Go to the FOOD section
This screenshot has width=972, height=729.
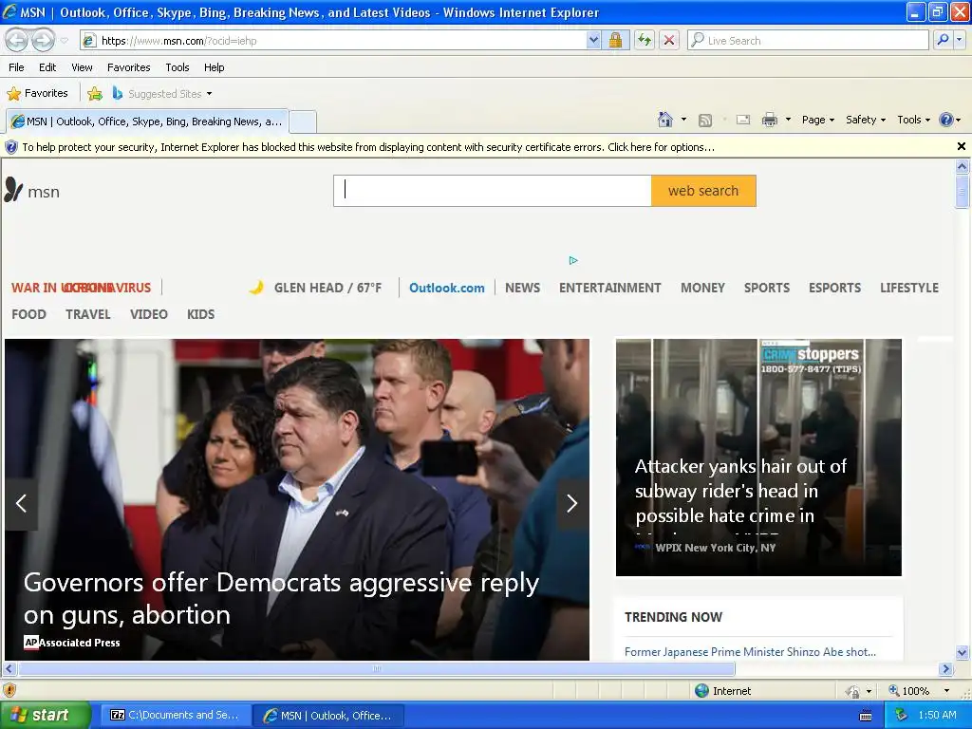(x=28, y=314)
